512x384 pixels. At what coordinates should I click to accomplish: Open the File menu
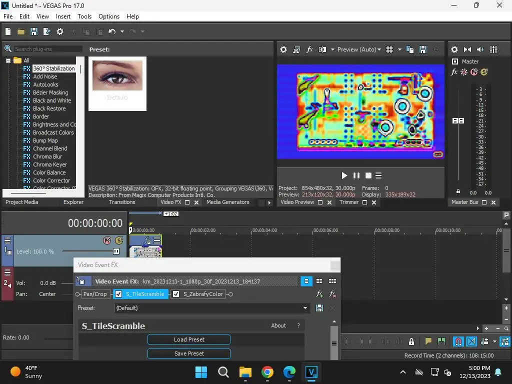(8, 16)
